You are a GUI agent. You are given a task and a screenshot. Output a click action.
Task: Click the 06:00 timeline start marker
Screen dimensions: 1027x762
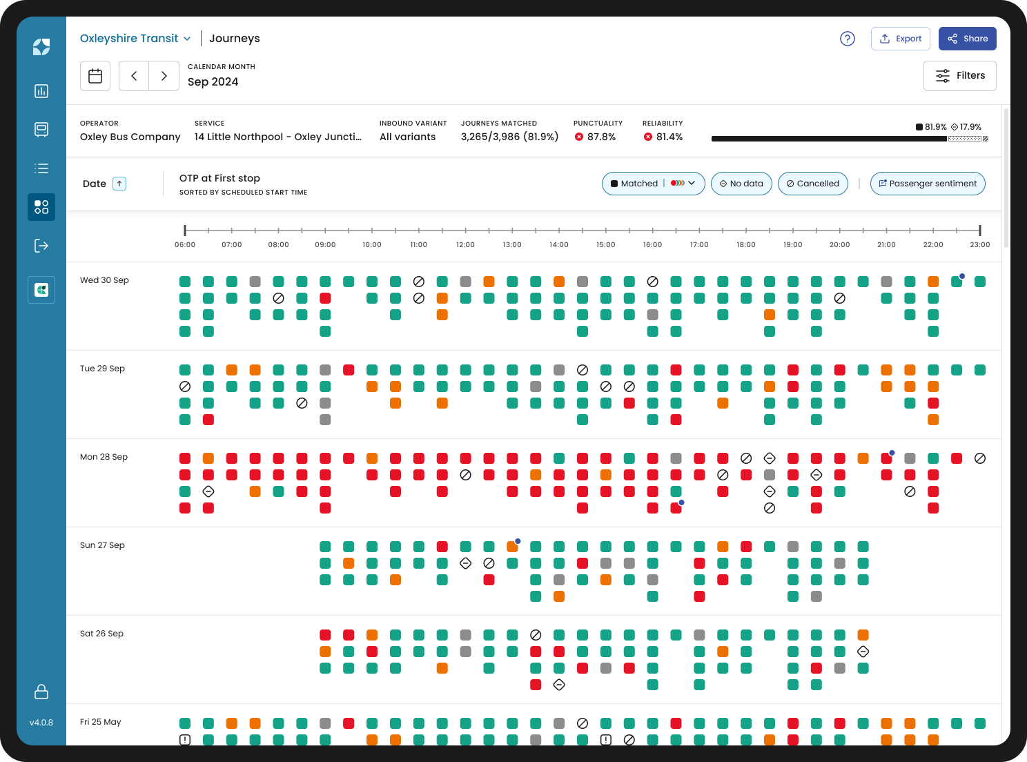coord(185,231)
